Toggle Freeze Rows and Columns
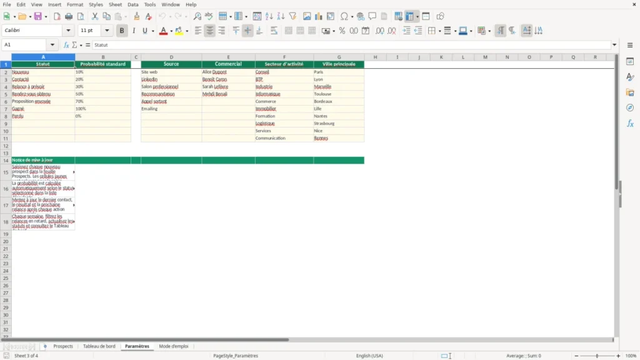Screen dimensions: 640x360 coord(410,16)
